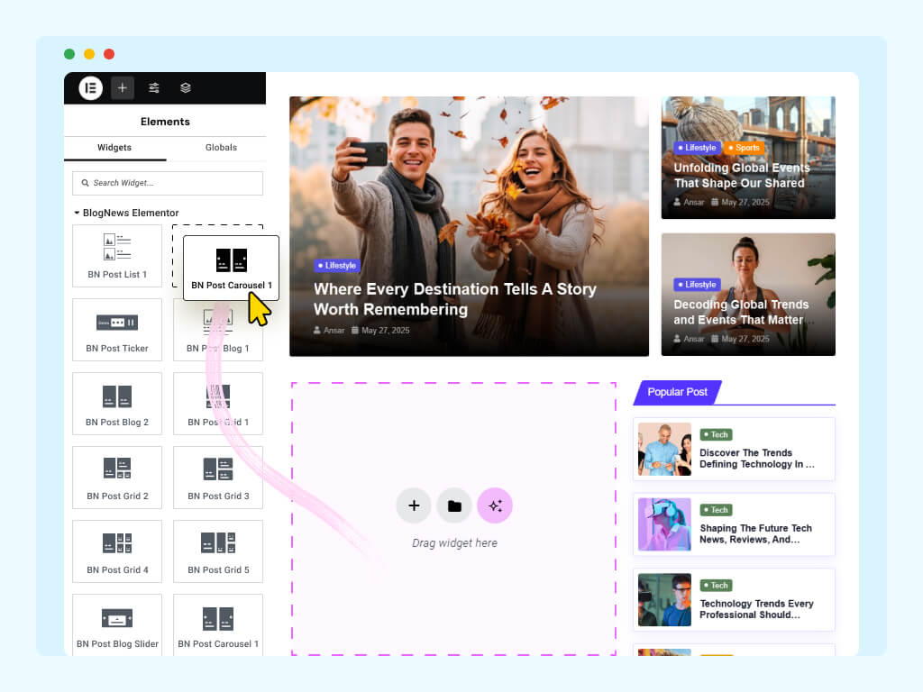Click the AI builder sparkle icon

point(495,505)
